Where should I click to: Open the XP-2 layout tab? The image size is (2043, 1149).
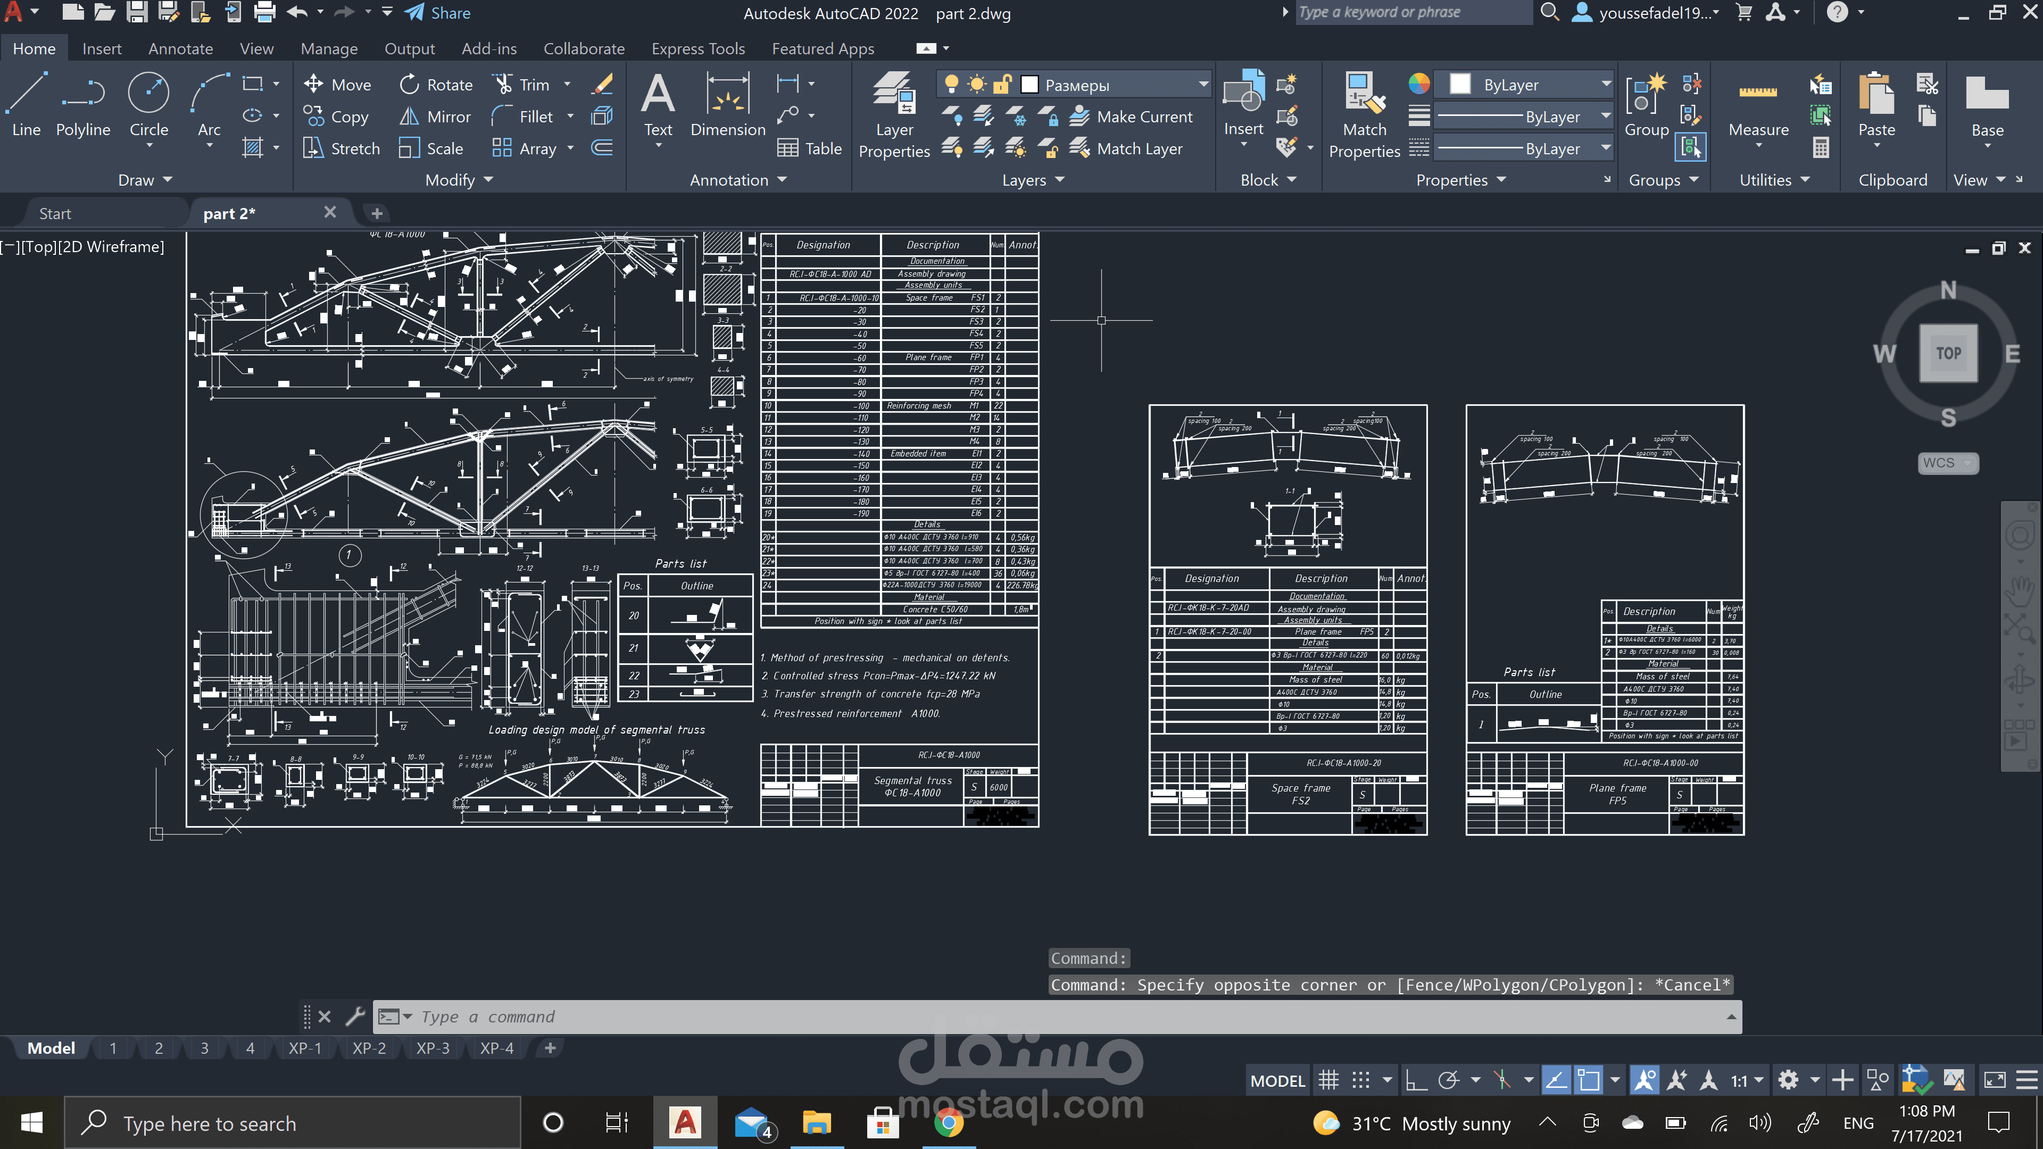click(x=369, y=1047)
